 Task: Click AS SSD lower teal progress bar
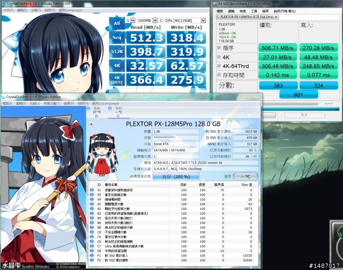coord(301,109)
